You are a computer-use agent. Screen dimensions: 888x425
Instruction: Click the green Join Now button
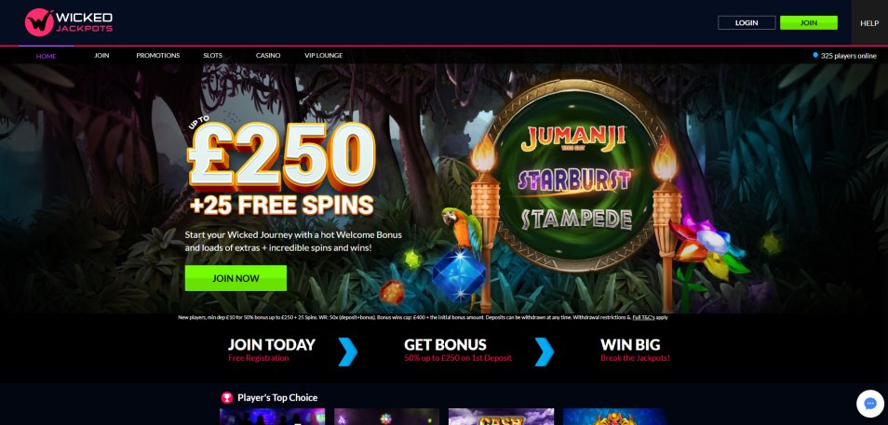[235, 278]
